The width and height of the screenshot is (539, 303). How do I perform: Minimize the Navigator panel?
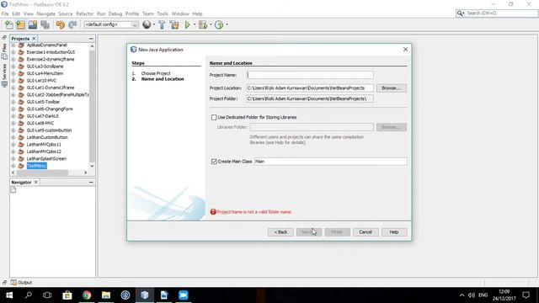(91, 183)
